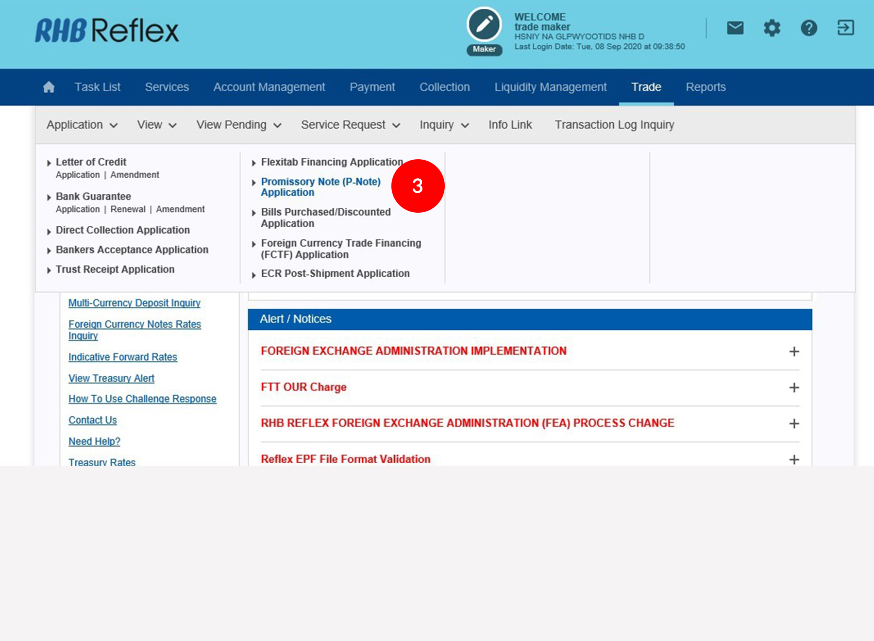Click Indicative Forward Rates link
The height and width of the screenshot is (641, 874).
tap(122, 357)
